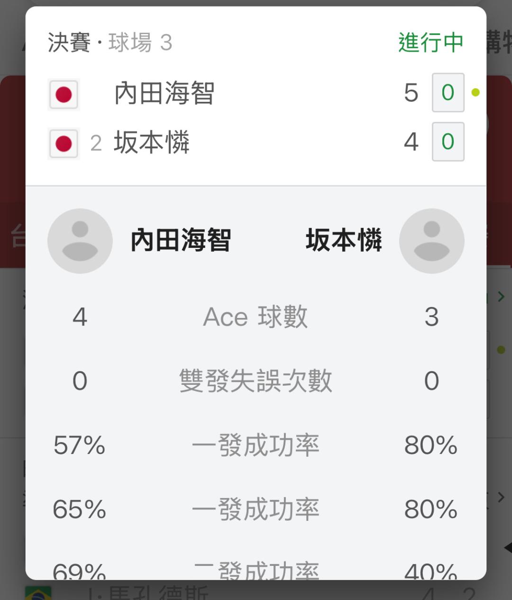Select the 雙發失誤次數 stat row label
Viewport: 512px width, 600px height.
[256, 381]
